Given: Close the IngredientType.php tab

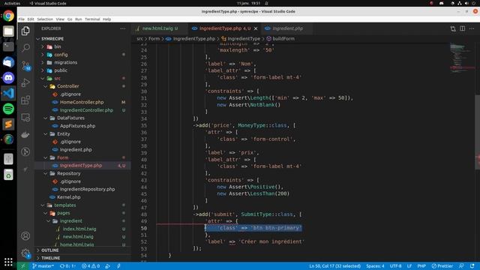Looking at the screenshot, I should 256,28.
